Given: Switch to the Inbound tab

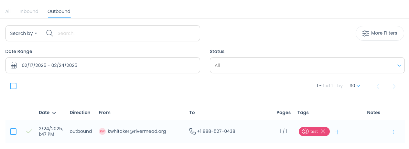Looking at the screenshot, I should coord(29,11).
